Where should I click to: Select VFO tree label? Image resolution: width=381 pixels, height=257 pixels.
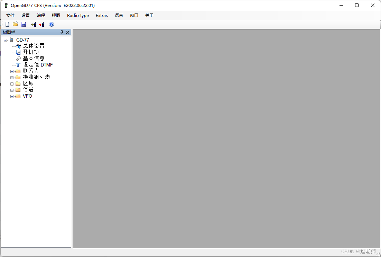coord(27,96)
